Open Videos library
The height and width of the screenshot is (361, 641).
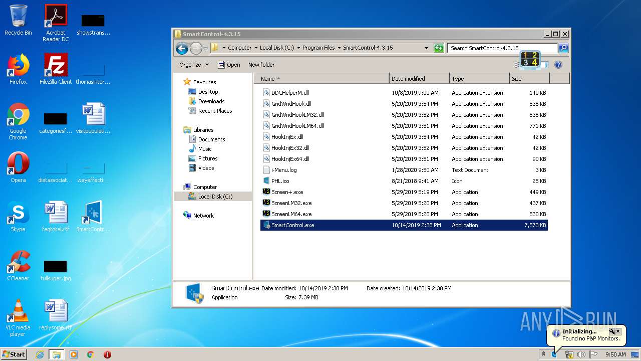pyautogui.click(x=201, y=168)
